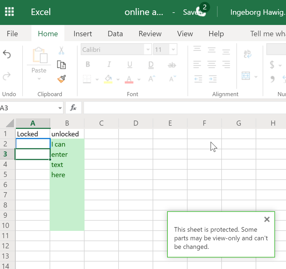Open the app launcher waffle icon
This screenshot has width=286, height=269.
click(x=9, y=12)
